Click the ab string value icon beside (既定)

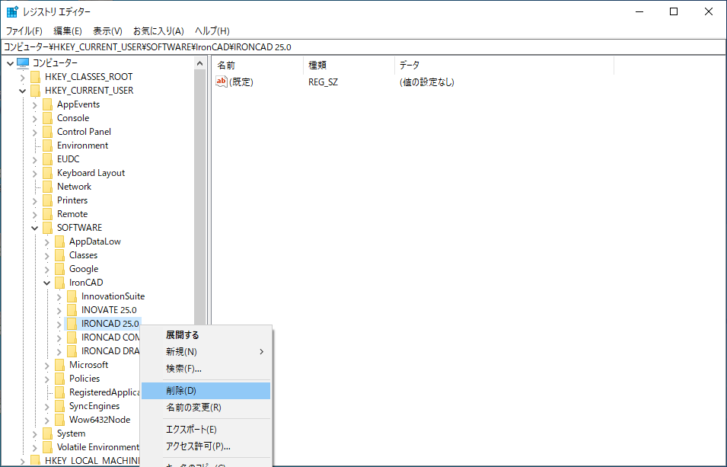click(x=221, y=82)
